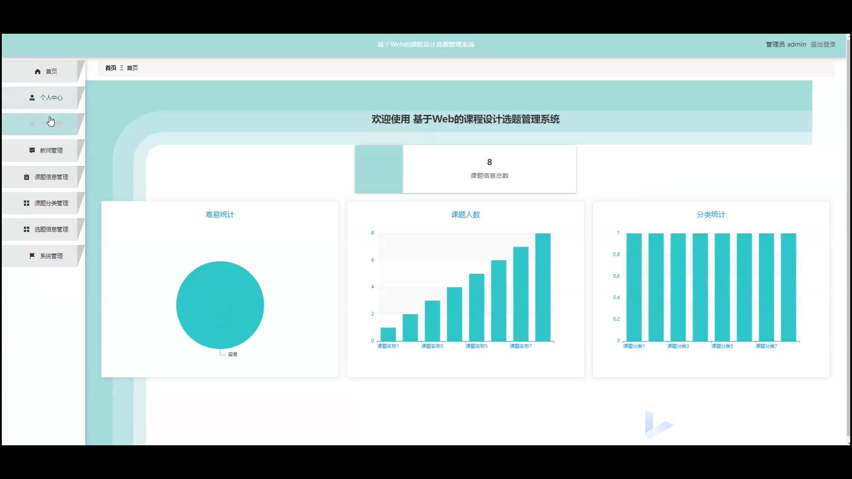Expand the 教师管理 sidebar menu
852x479 pixels.
tap(51, 150)
